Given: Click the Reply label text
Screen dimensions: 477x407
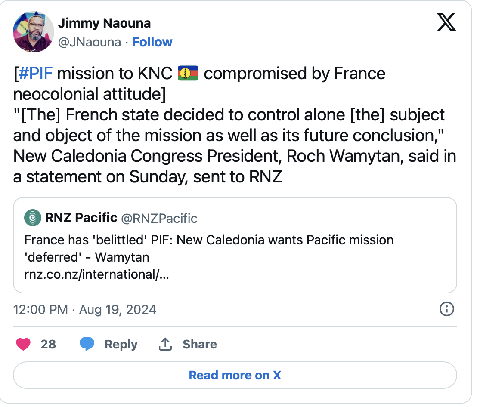Looking at the screenshot, I should [x=121, y=344].
